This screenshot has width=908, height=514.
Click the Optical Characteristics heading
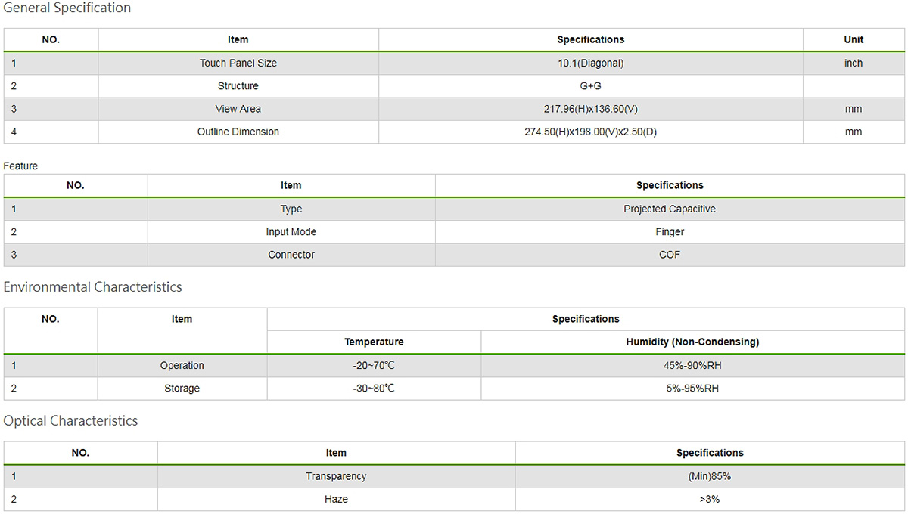coord(70,421)
